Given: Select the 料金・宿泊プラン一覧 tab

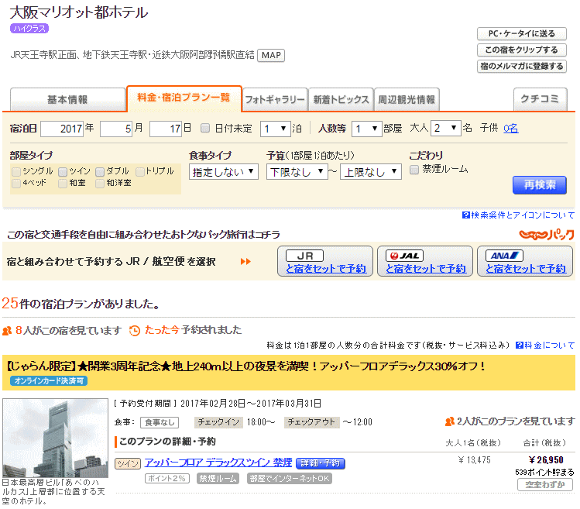Looking at the screenshot, I should tap(184, 98).
